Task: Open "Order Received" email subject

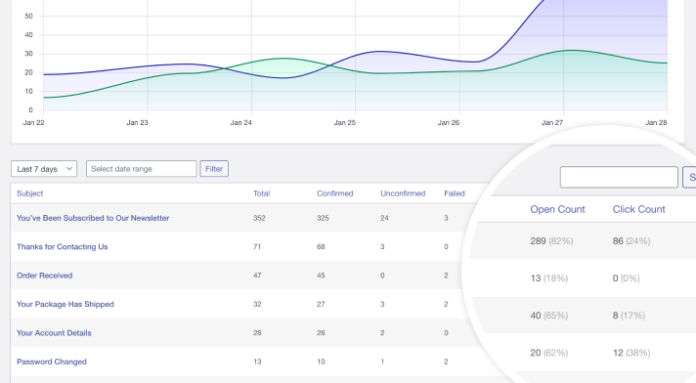Action: pos(44,276)
